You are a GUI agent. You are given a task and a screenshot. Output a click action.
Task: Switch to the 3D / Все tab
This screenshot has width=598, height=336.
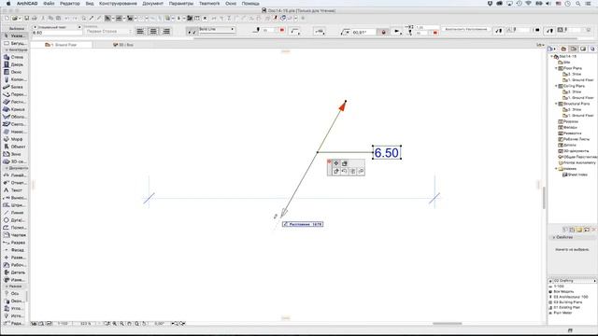click(123, 45)
